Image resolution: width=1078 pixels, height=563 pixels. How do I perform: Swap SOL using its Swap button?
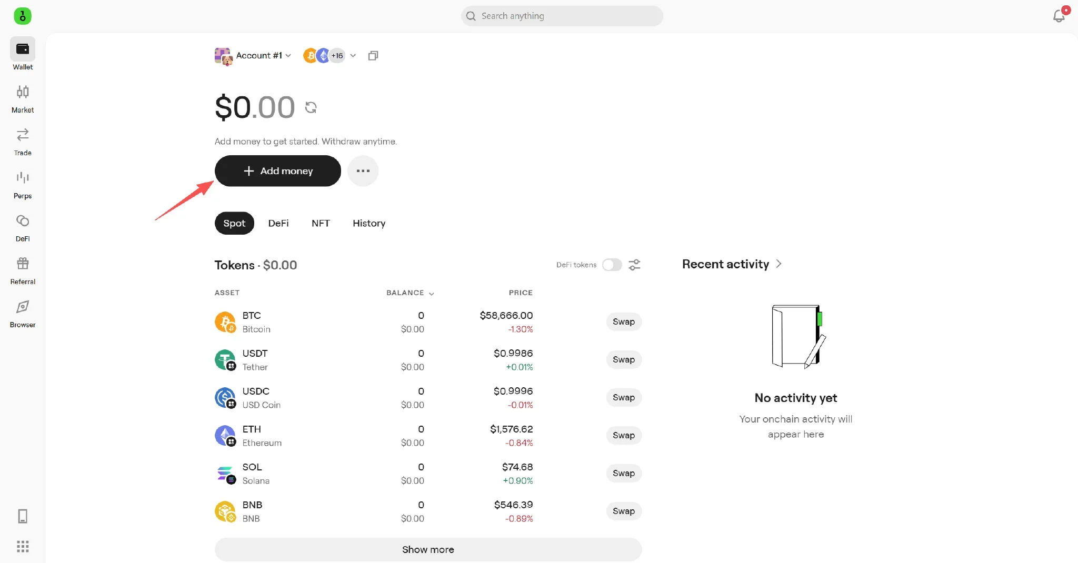click(x=624, y=473)
